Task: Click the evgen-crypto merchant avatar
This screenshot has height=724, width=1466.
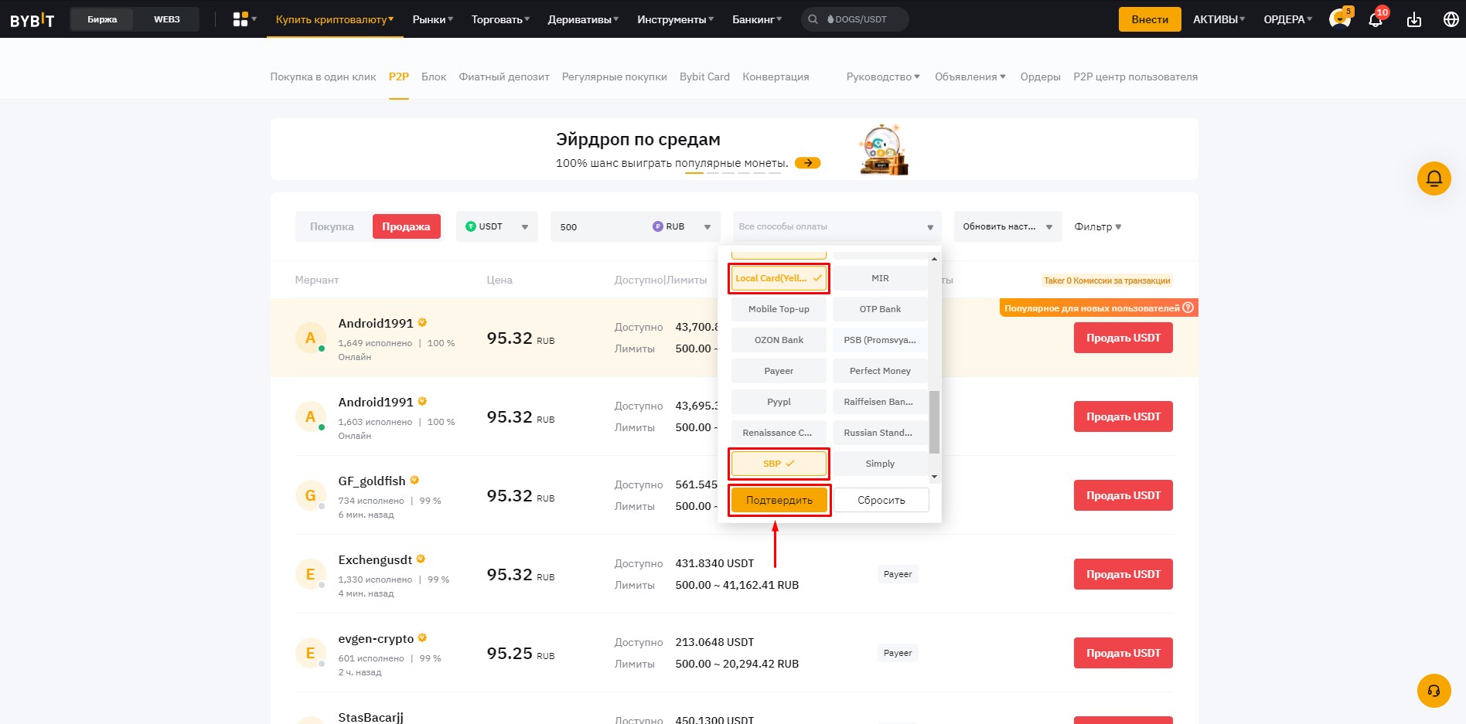Action: pyautogui.click(x=310, y=653)
